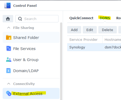The width and height of the screenshot is (121, 100).
Task: Click the External Access icon
Action: tap(9, 93)
